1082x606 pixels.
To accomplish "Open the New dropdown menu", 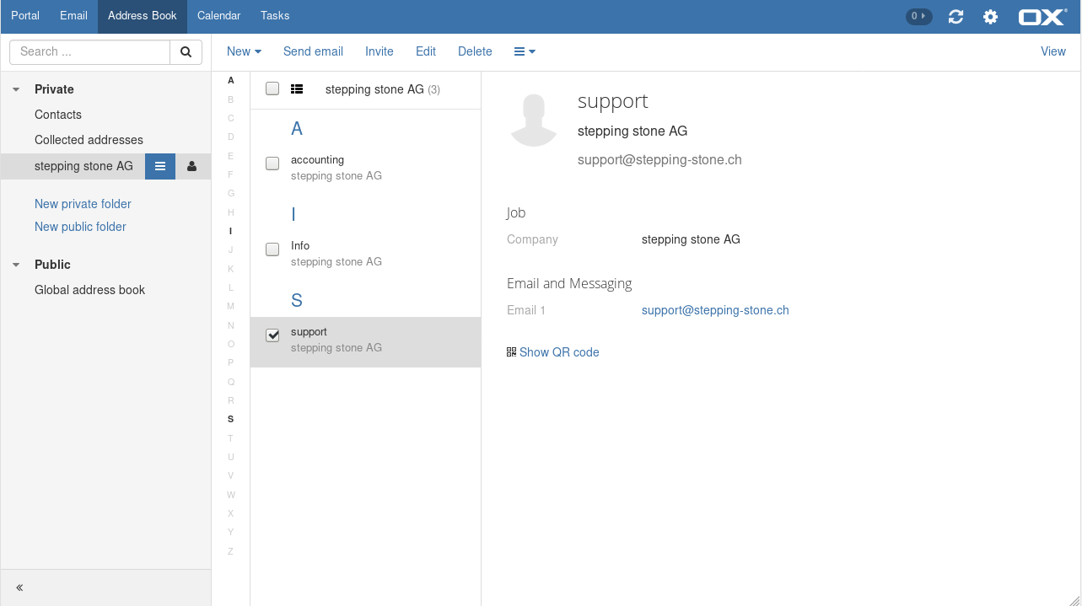I will click(244, 51).
